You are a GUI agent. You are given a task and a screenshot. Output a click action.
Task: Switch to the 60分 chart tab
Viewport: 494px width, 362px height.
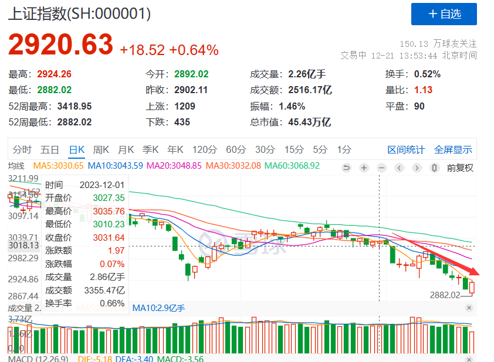(x=236, y=149)
